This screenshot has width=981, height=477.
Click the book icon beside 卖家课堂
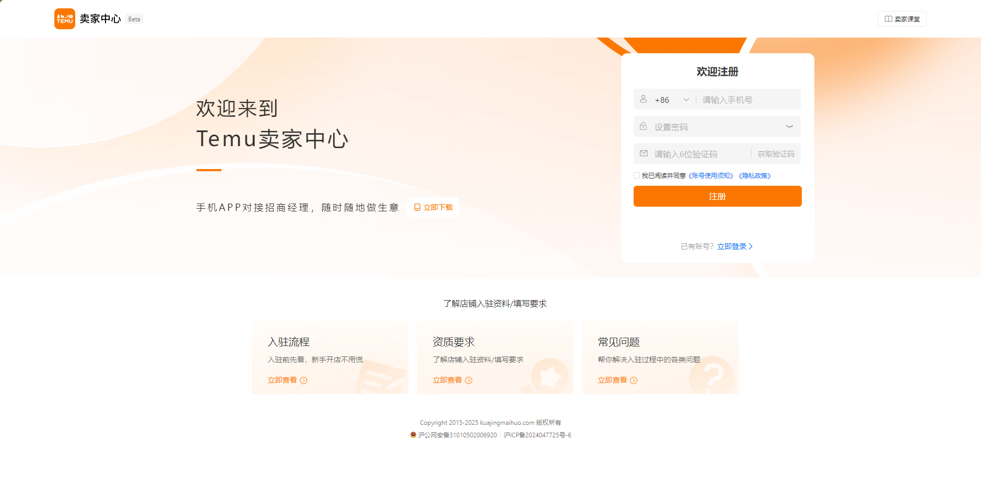coord(888,19)
